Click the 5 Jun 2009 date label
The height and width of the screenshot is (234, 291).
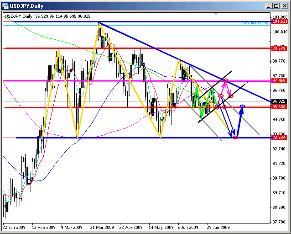188,227
